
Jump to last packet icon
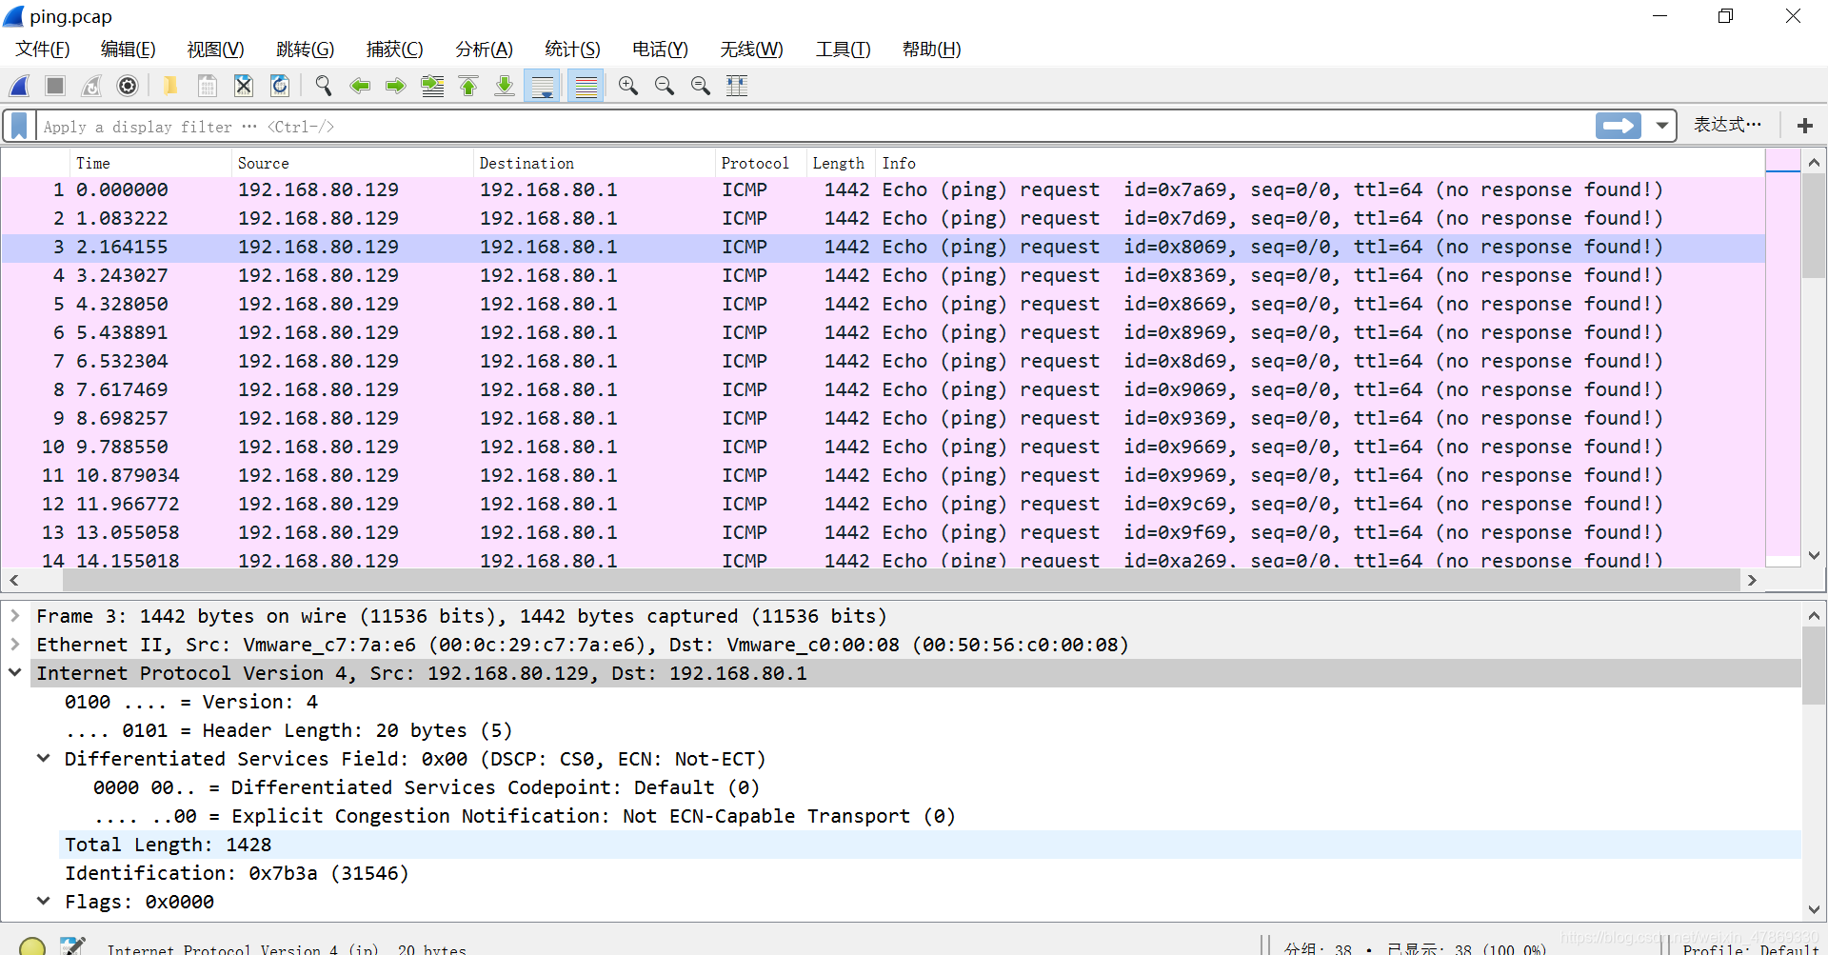(505, 86)
